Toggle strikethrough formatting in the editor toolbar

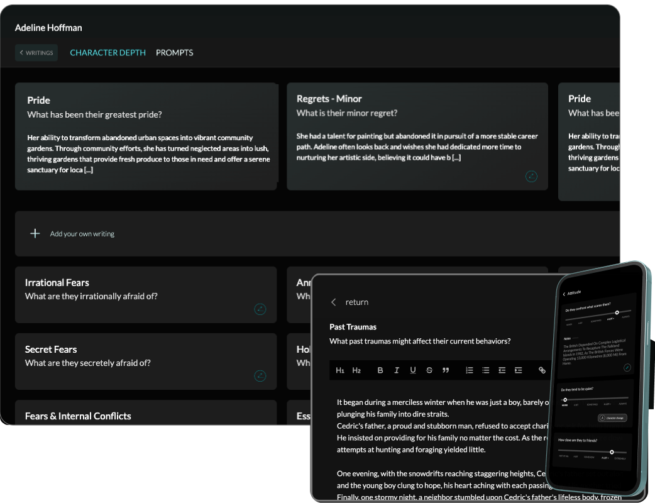pos(429,370)
